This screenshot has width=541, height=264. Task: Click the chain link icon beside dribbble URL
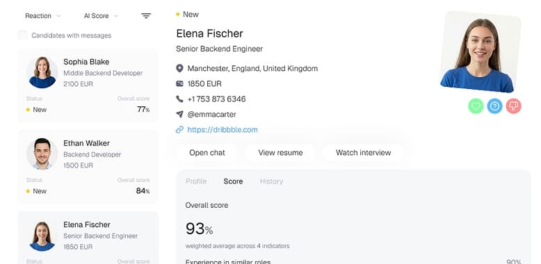click(x=179, y=130)
